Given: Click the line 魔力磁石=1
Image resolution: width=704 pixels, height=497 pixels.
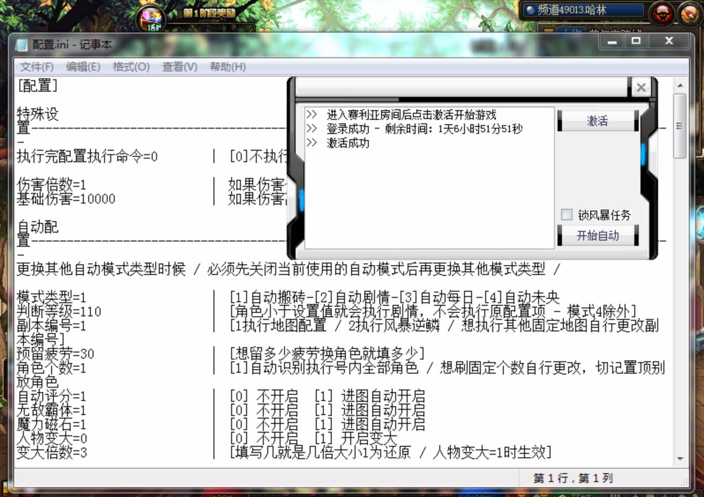Looking at the screenshot, I should [x=52, y=424].
